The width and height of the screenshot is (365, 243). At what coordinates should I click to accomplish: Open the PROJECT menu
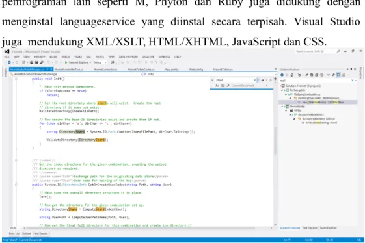tap(40, 57)
